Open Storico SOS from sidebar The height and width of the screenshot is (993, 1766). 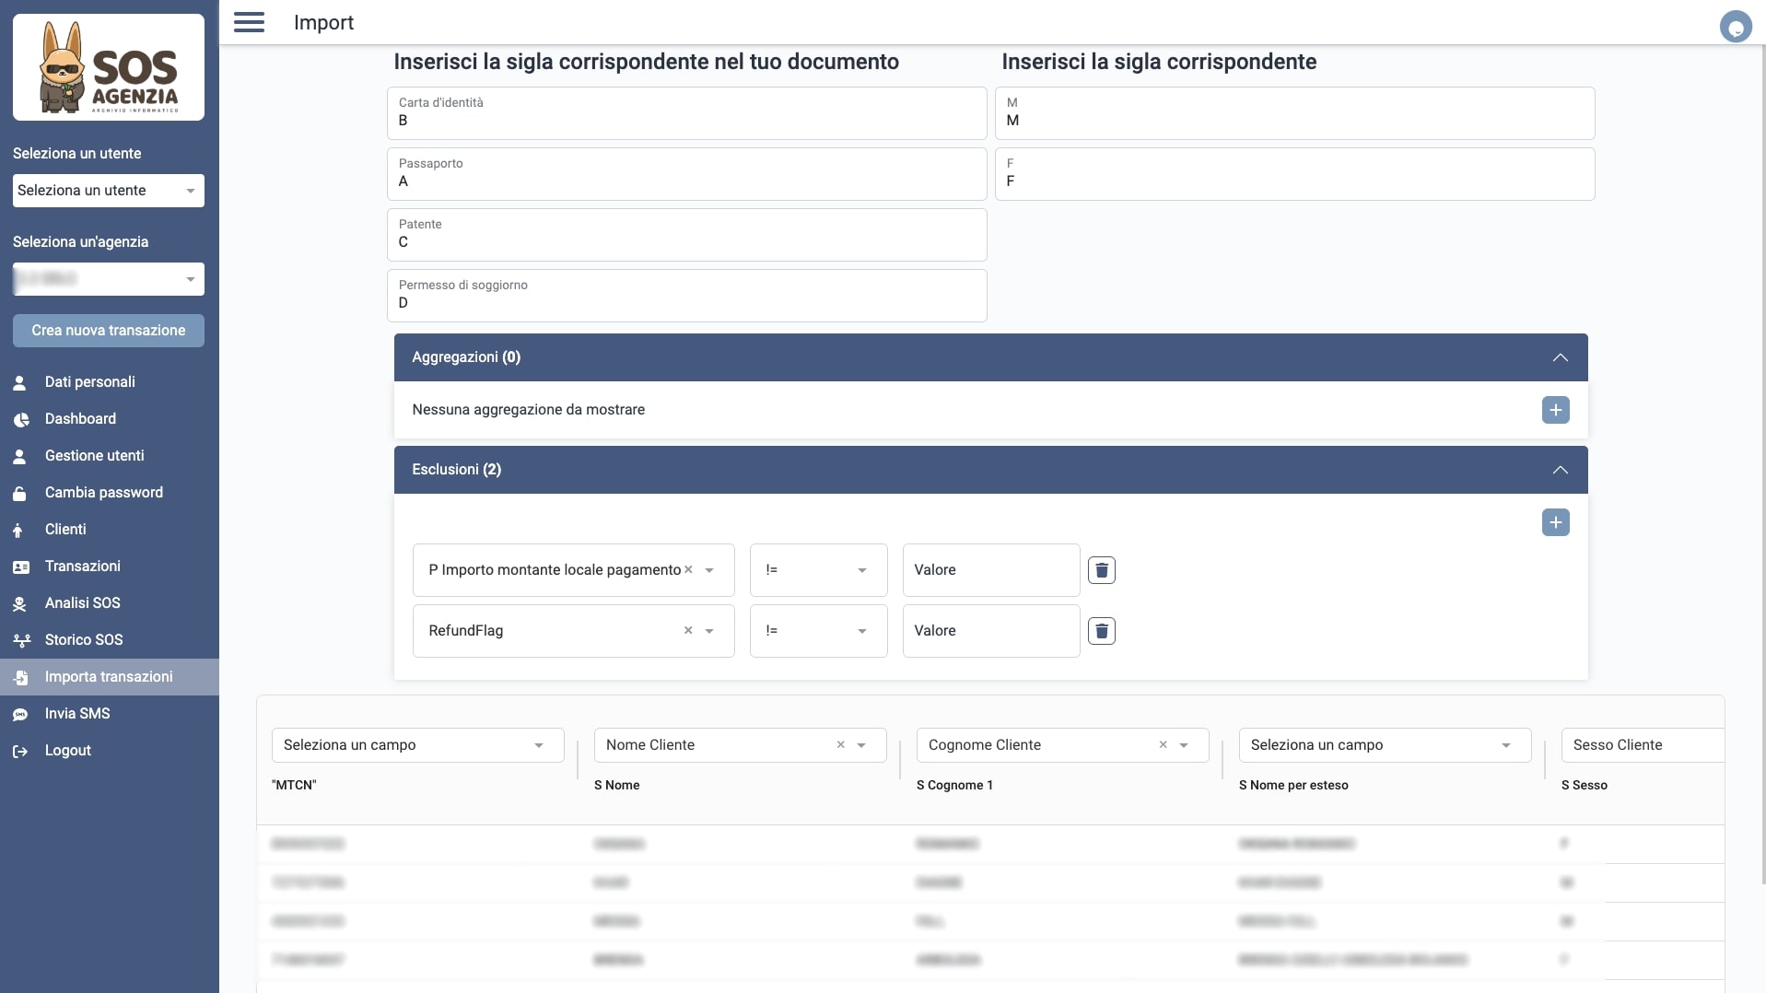pos(83,639)
